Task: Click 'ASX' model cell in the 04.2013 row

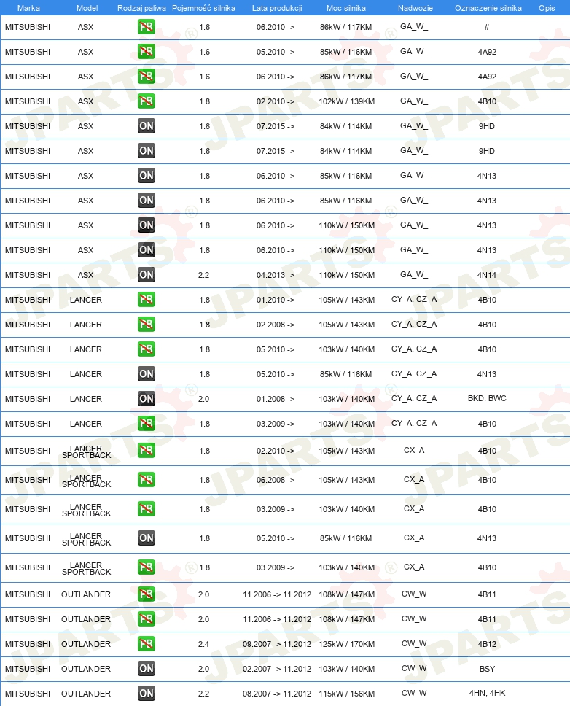Action: coord(85,275)
